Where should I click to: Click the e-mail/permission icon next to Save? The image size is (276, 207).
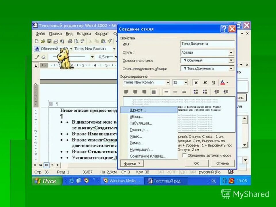(55, 41)
